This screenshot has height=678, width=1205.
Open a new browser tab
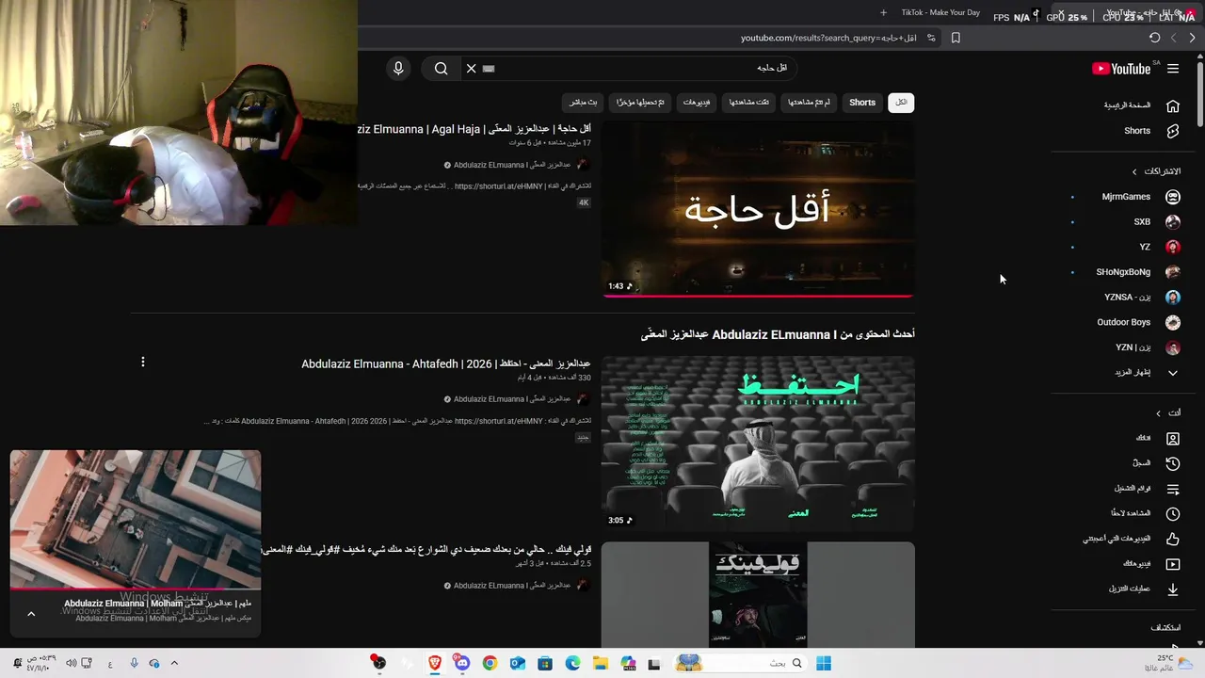[x=883, y=12]
